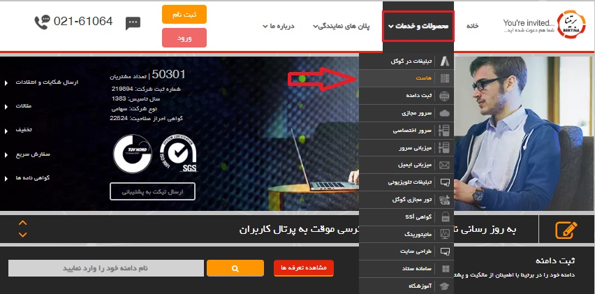Expand the محصولات و خدمات dropdown
Viewport: 595px width, 294px height.
(x=418, y=26)
